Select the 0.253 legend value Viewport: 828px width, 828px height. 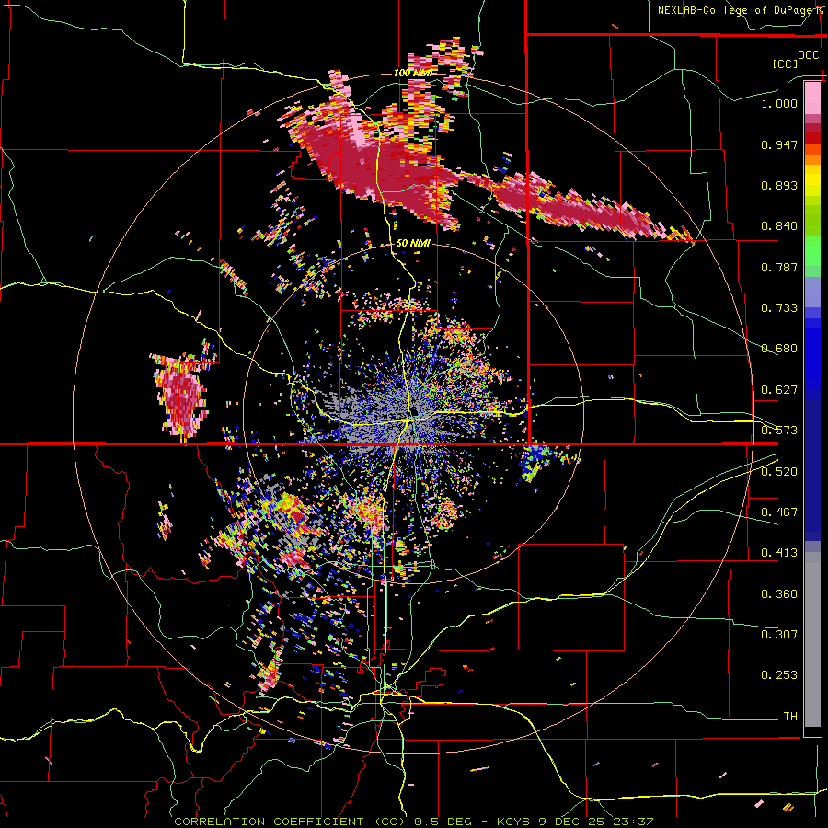(779, 675)
